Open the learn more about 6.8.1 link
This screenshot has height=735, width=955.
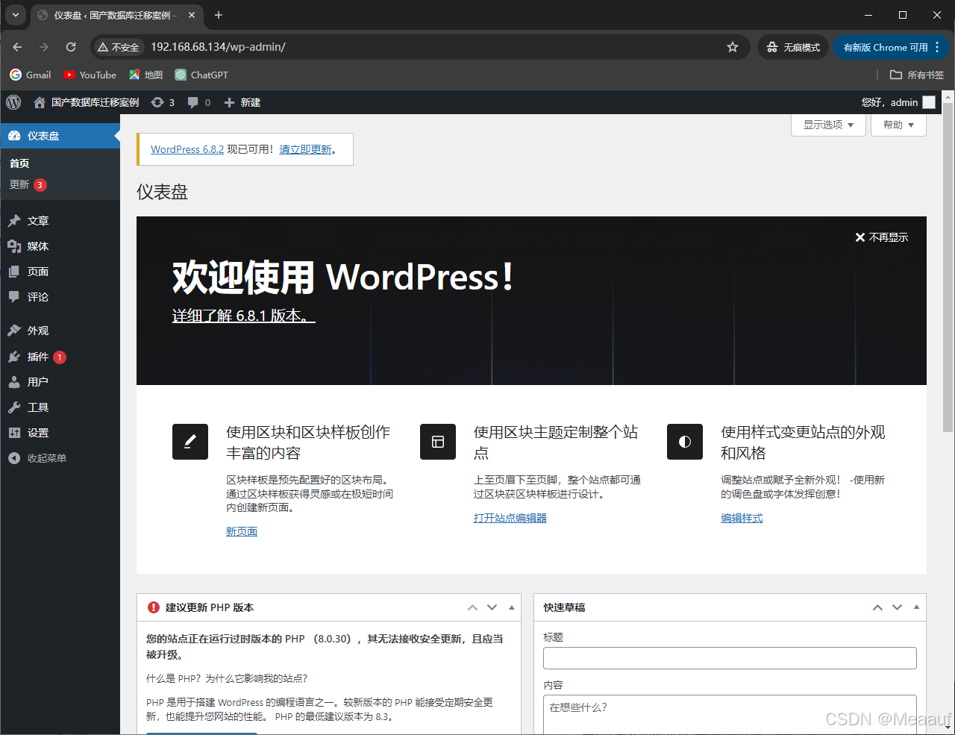pos(243,316)
